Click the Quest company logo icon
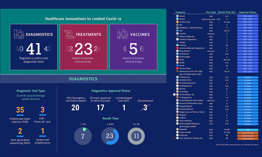This screenshot has width=262, height=157. (177, 60)
